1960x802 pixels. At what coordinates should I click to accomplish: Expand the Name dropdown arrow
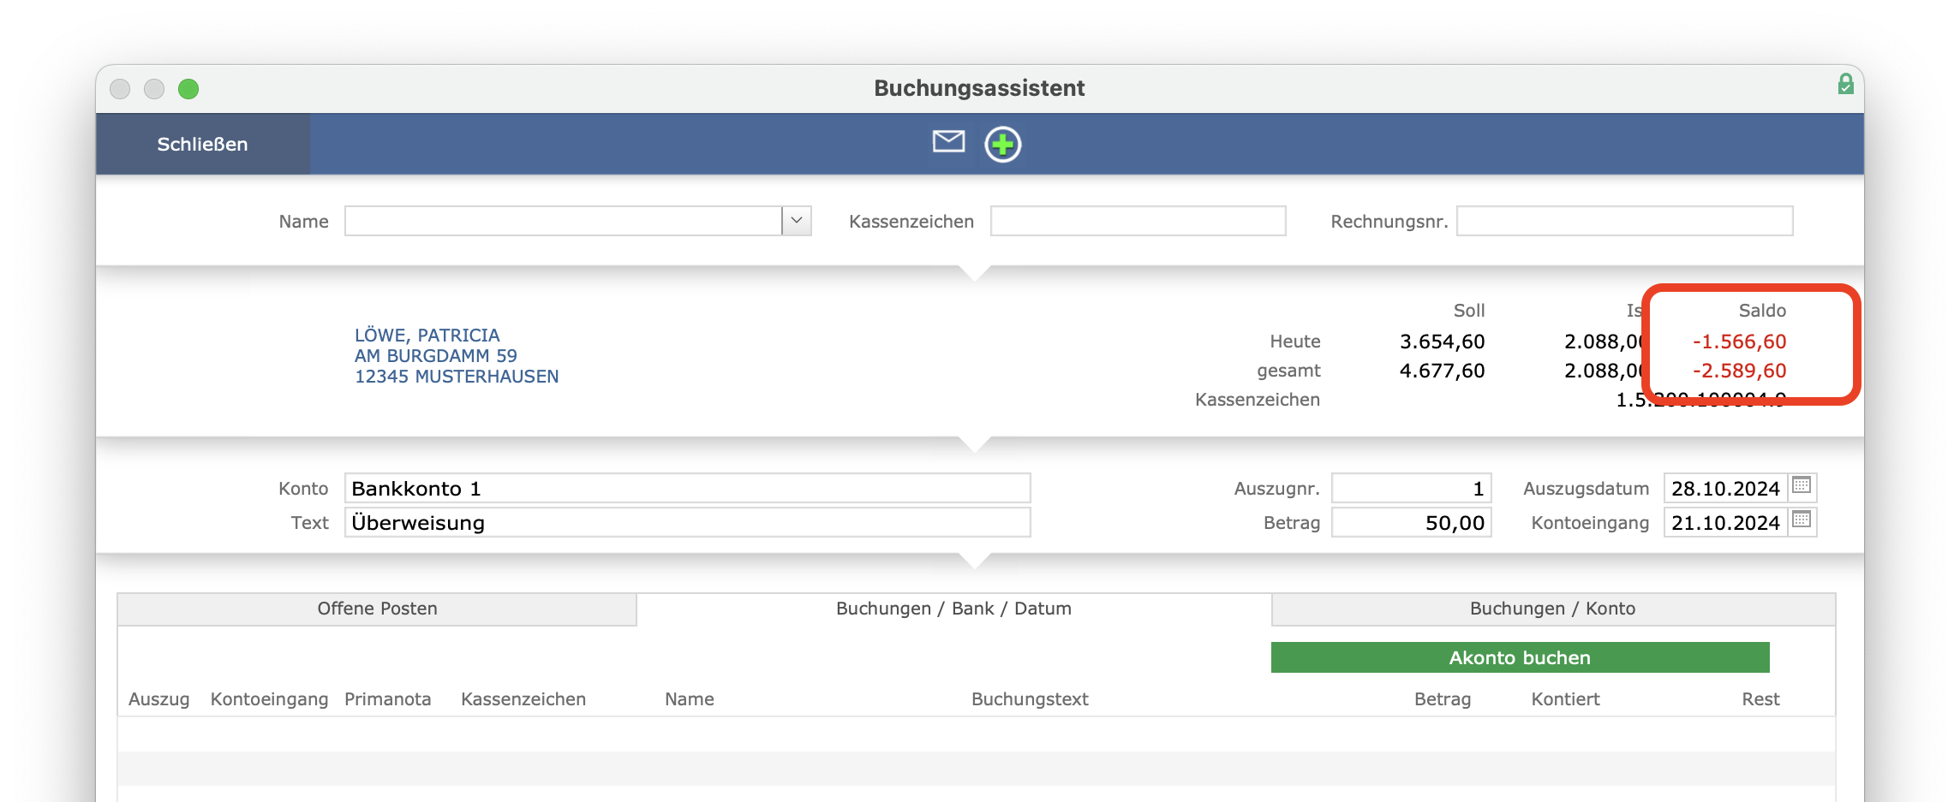[797, 221]
